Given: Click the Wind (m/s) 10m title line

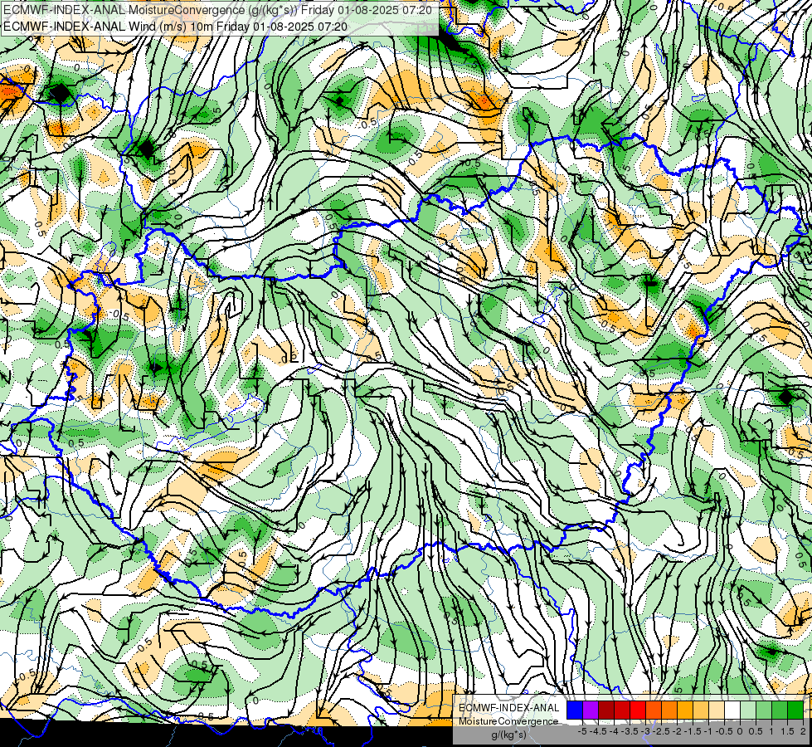Looking at the screenshot, I should click(174, 27).
